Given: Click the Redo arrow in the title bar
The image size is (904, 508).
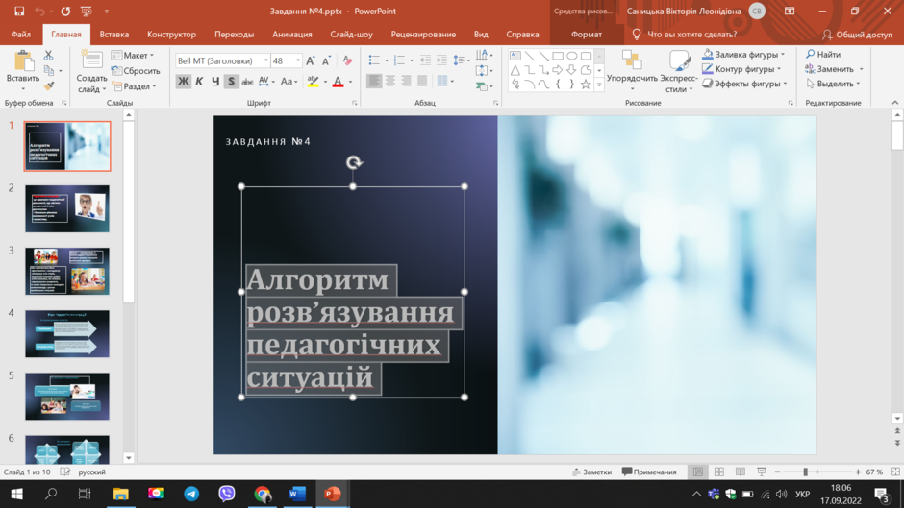Looking at the screenshot, I should tap(65, 11).
